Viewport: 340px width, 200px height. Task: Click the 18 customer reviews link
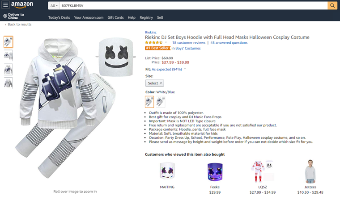coord(189,43)
